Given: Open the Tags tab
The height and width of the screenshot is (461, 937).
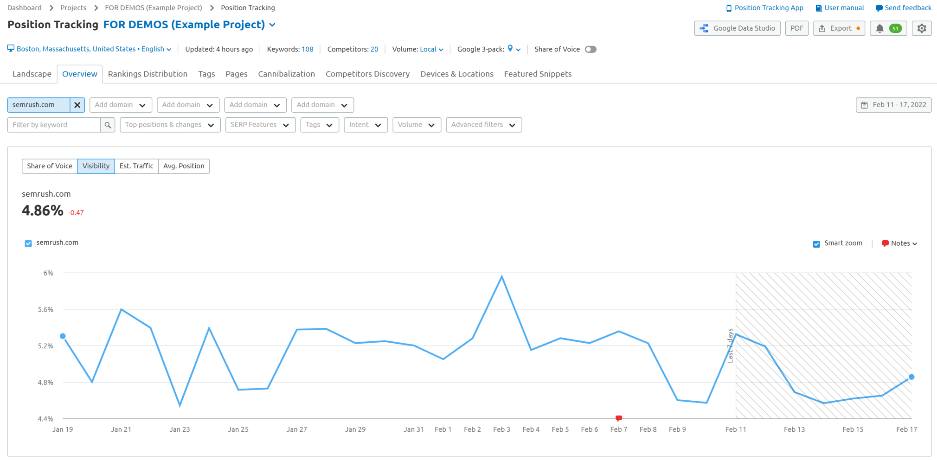Looking at the screenshot, I should click(206, 74).
